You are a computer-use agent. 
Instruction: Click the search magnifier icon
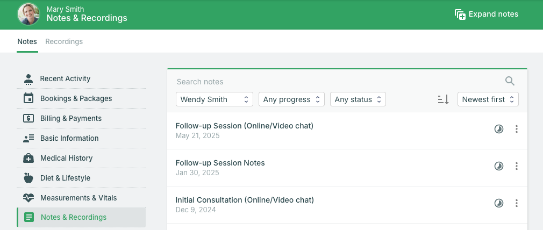coord(510,81)
